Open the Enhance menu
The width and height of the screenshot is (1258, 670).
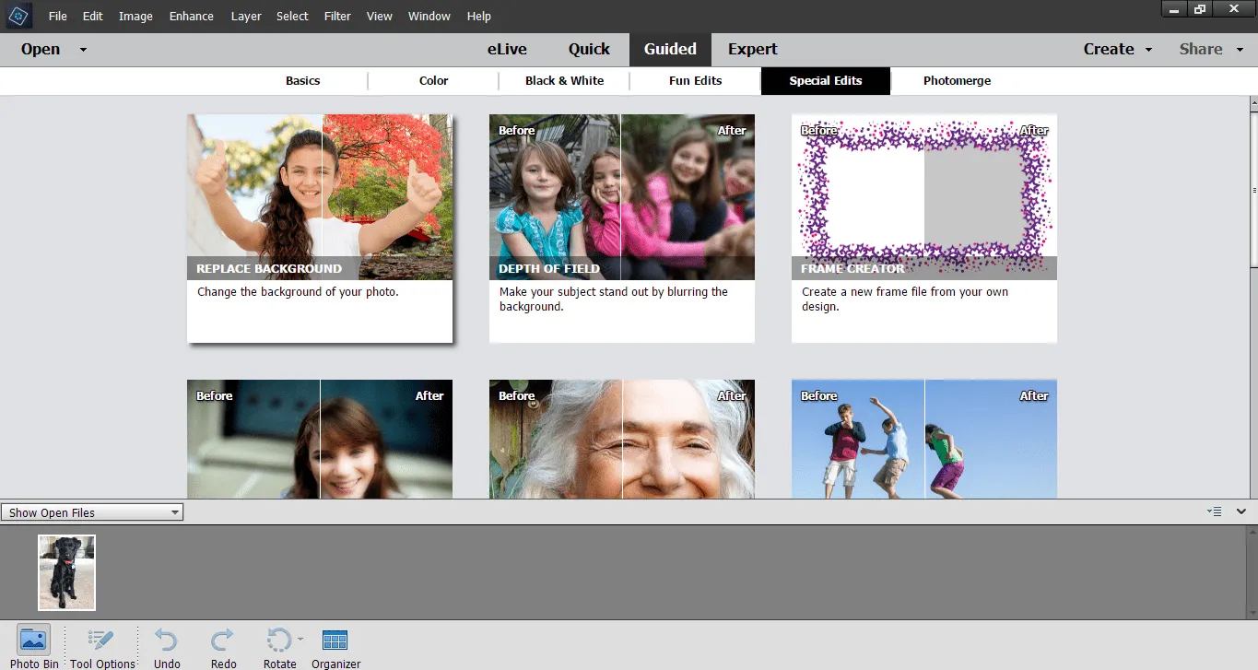192,17
